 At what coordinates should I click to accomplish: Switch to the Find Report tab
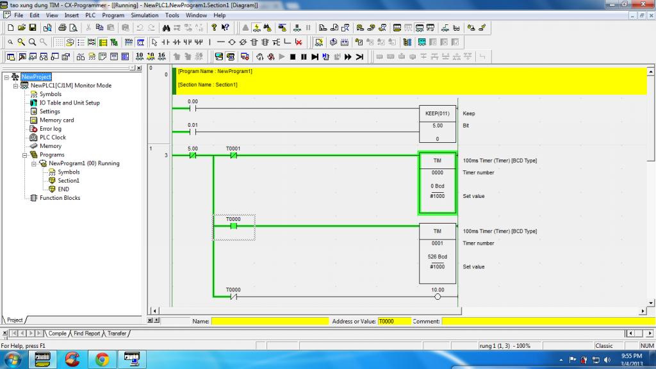[x=86, y=333]
